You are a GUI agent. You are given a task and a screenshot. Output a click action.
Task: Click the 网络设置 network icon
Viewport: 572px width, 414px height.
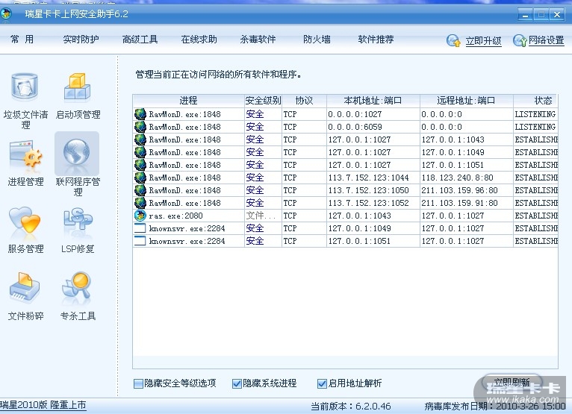pyautogui.click(x=520, y=40)
